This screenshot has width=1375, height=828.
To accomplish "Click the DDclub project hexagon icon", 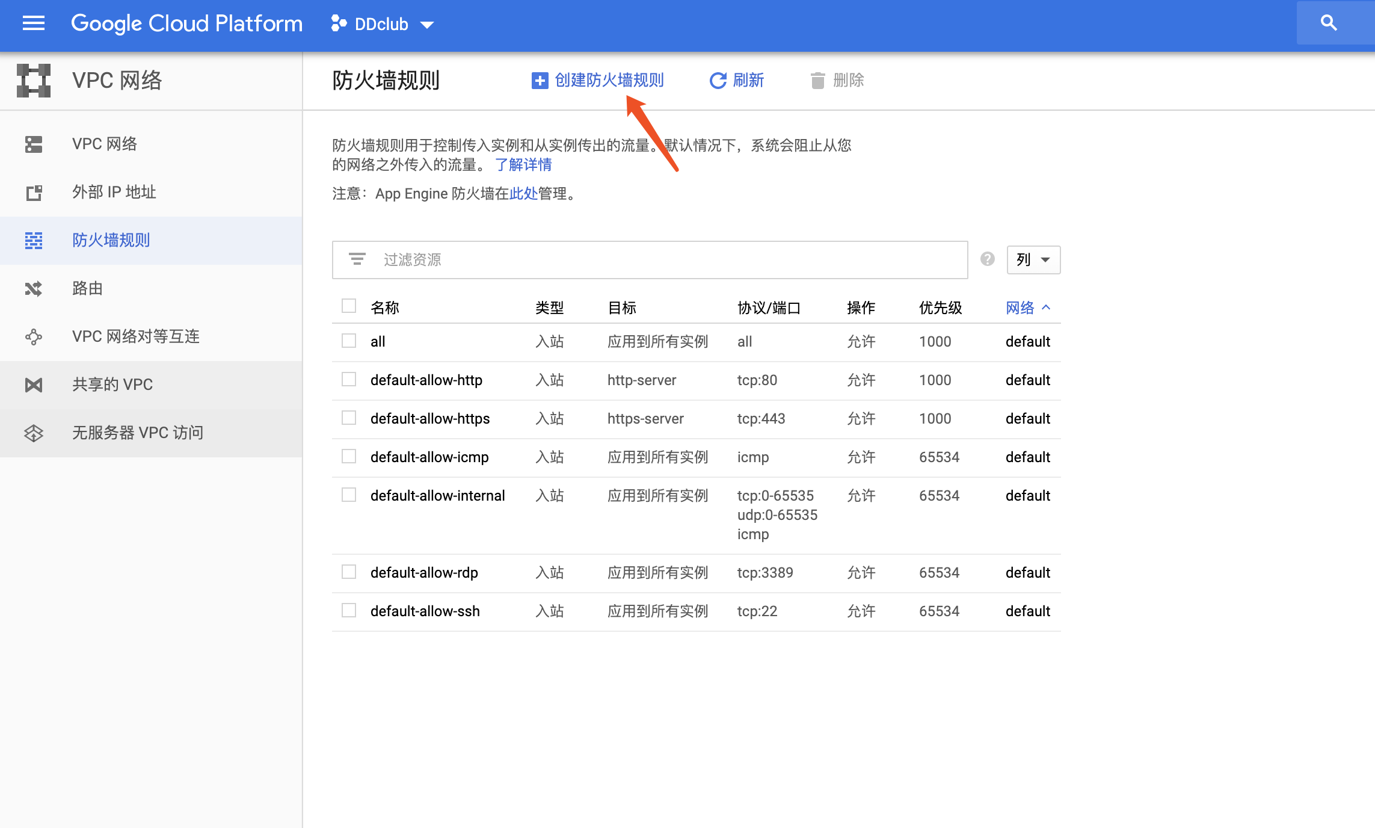I will [x=339, y=23].
